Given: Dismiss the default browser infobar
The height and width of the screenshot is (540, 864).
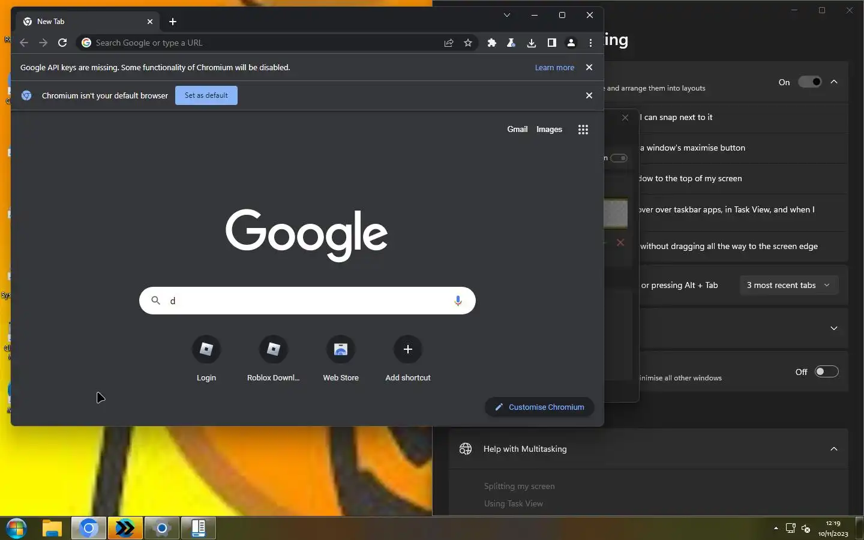Looking at the screenshot, I should click(x=589, y=95).
